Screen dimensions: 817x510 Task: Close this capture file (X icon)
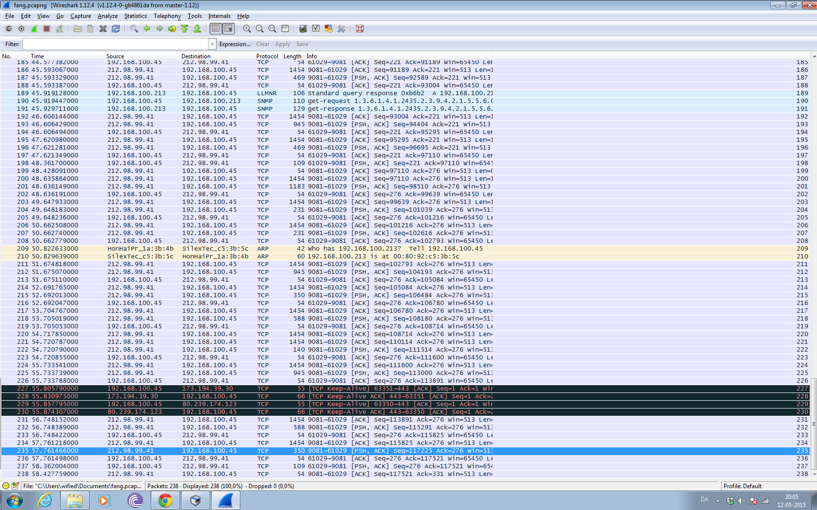(103, 29)
